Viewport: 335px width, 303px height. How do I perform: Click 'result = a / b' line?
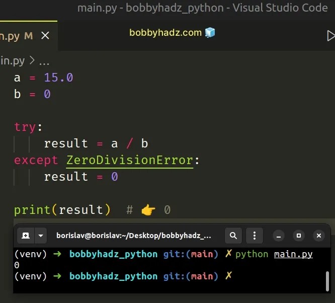tap(96, 143)
